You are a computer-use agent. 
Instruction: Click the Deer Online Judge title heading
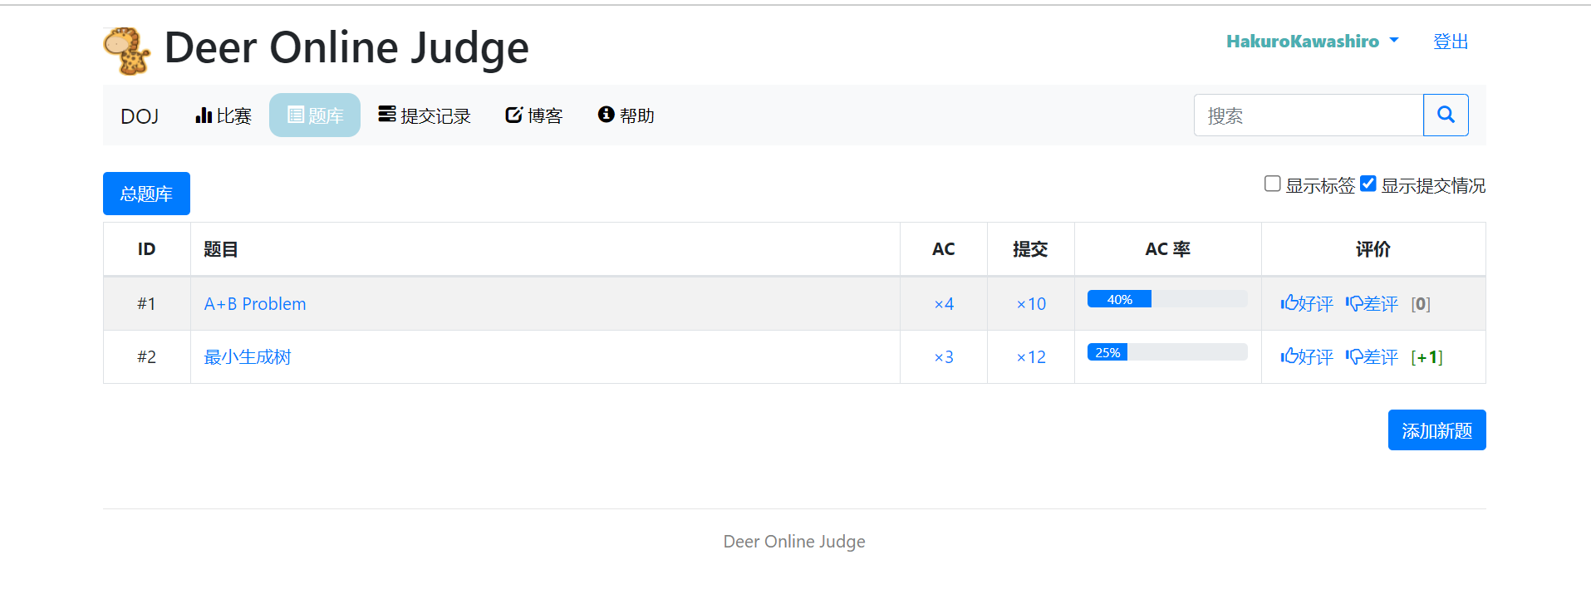pos(346,47)
